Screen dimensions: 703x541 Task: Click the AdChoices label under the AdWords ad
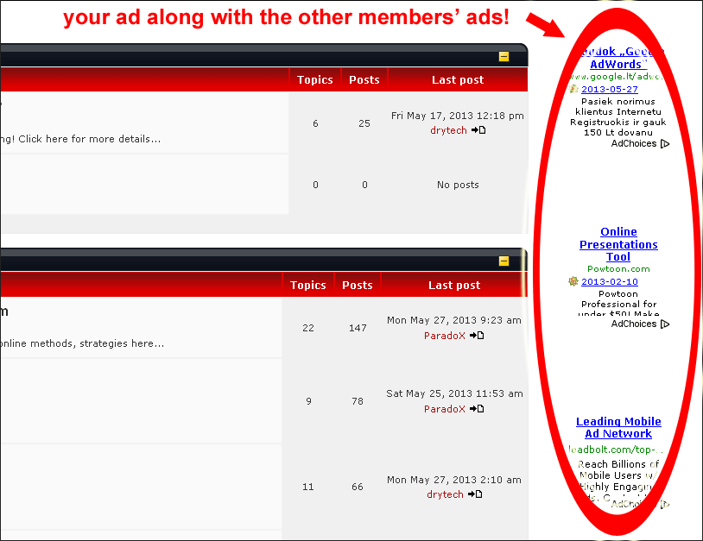click(634, 144)
